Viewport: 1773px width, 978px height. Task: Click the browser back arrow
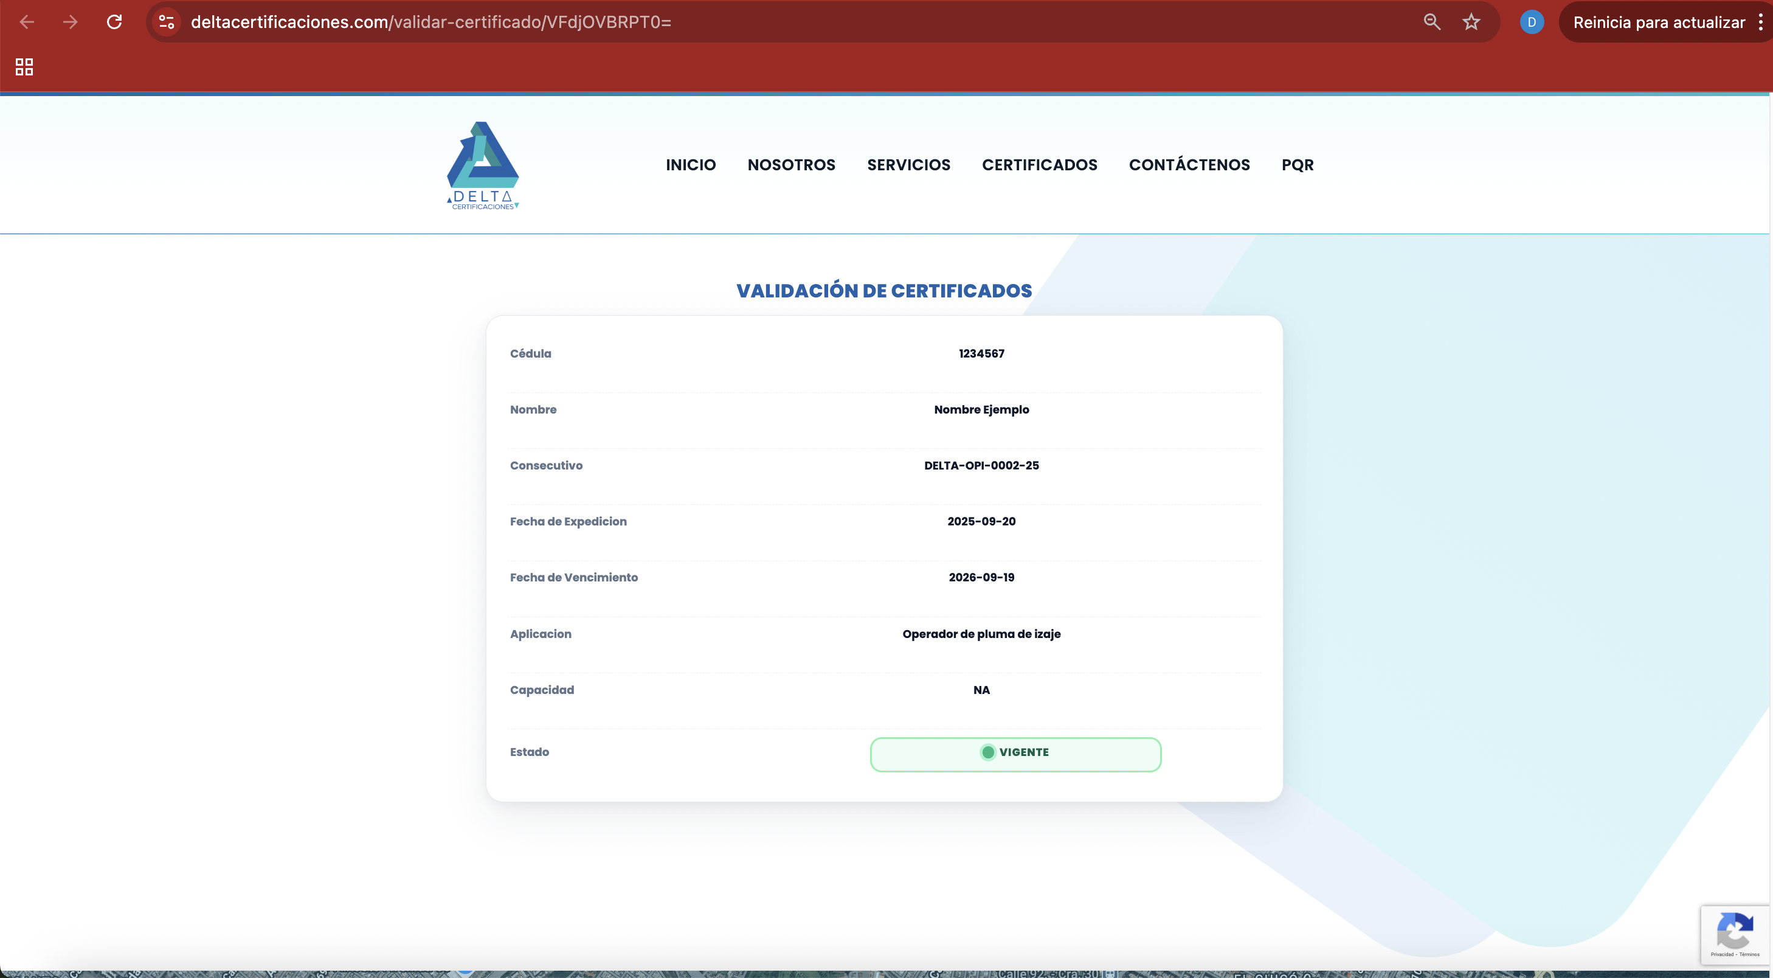point(27,22)
